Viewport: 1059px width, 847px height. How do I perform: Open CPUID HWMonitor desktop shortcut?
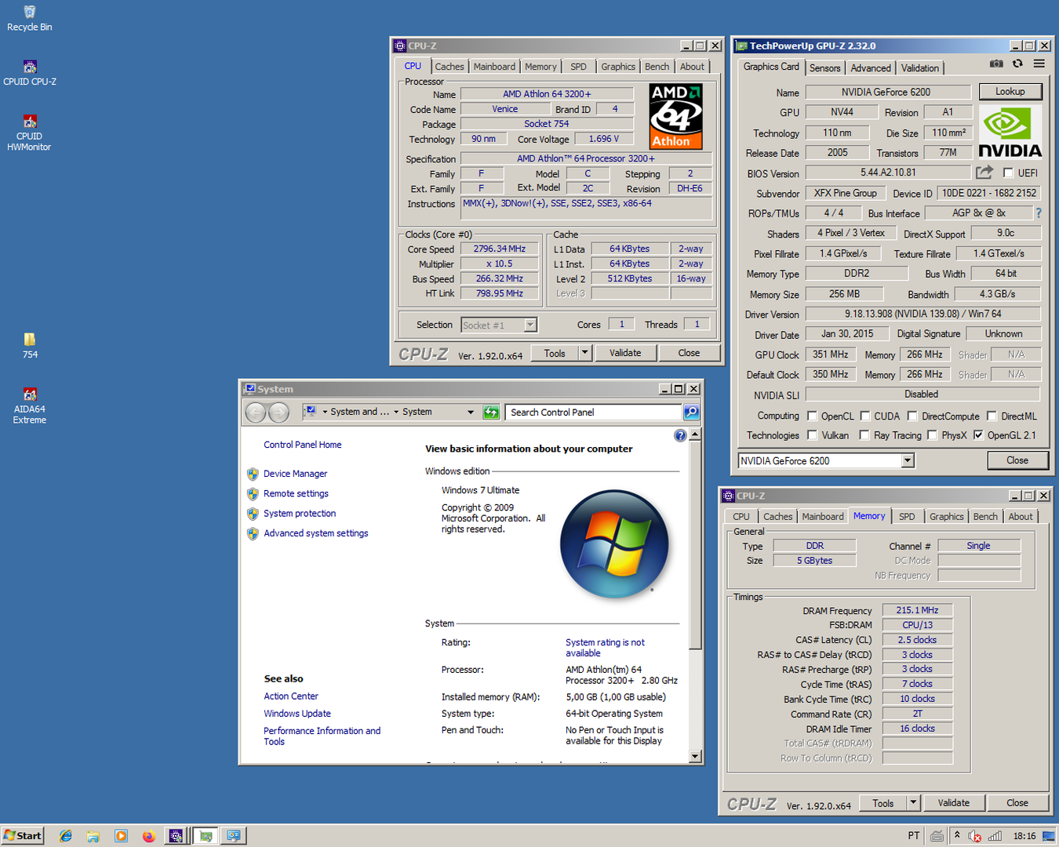(29, 133)
